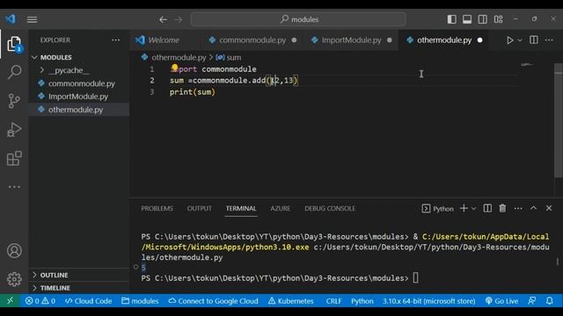Open the Accounts menu icon
The image size is (563, 316).
pos(14,251)
